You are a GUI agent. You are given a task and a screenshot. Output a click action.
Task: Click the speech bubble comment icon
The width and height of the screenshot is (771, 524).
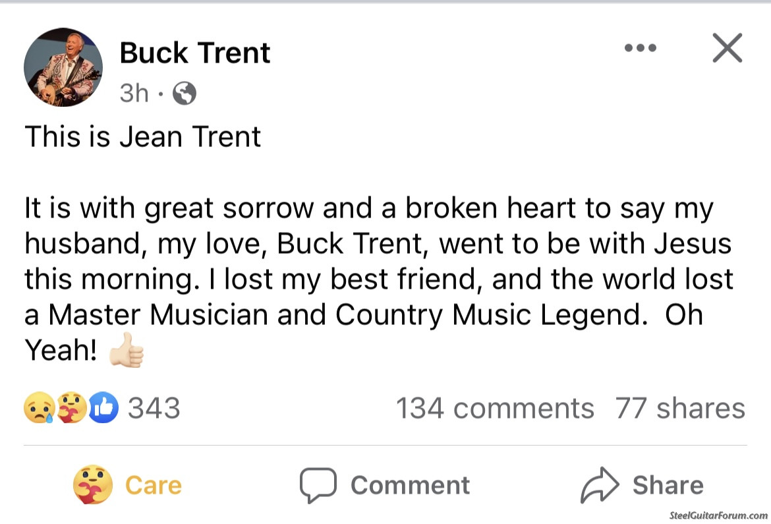click(318, 486)
